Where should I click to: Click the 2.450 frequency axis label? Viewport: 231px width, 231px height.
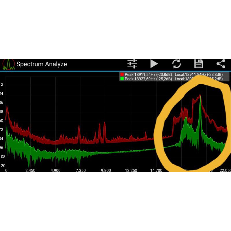point(30,170)
